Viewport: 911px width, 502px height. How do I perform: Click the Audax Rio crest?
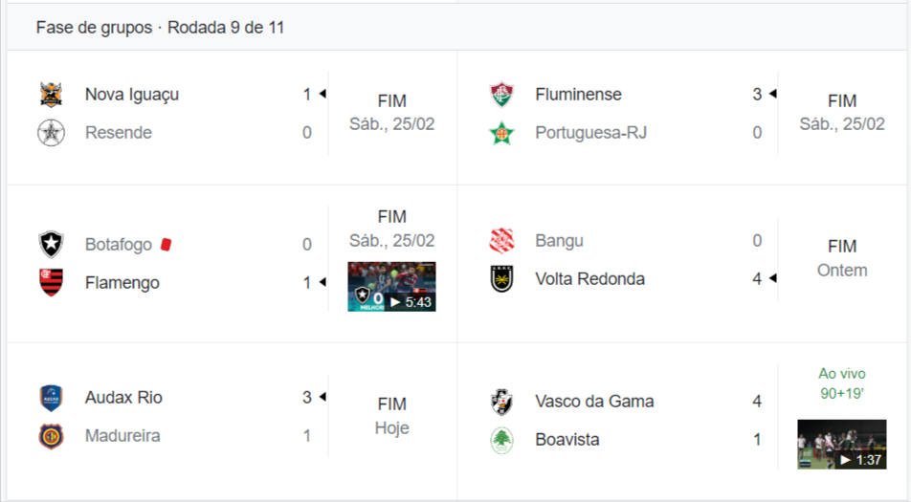click(51, 398)
